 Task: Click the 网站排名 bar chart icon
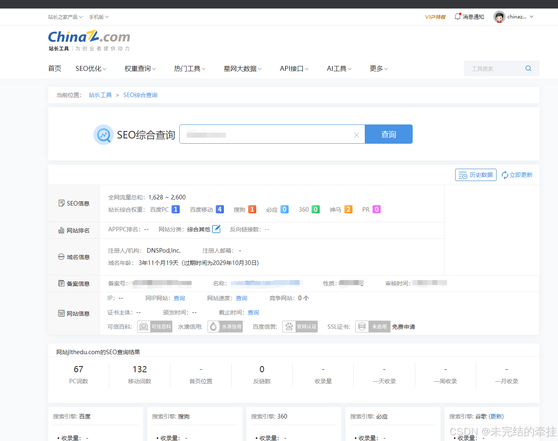pos(61,230)
